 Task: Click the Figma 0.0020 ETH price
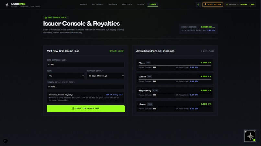pos(206,63)
